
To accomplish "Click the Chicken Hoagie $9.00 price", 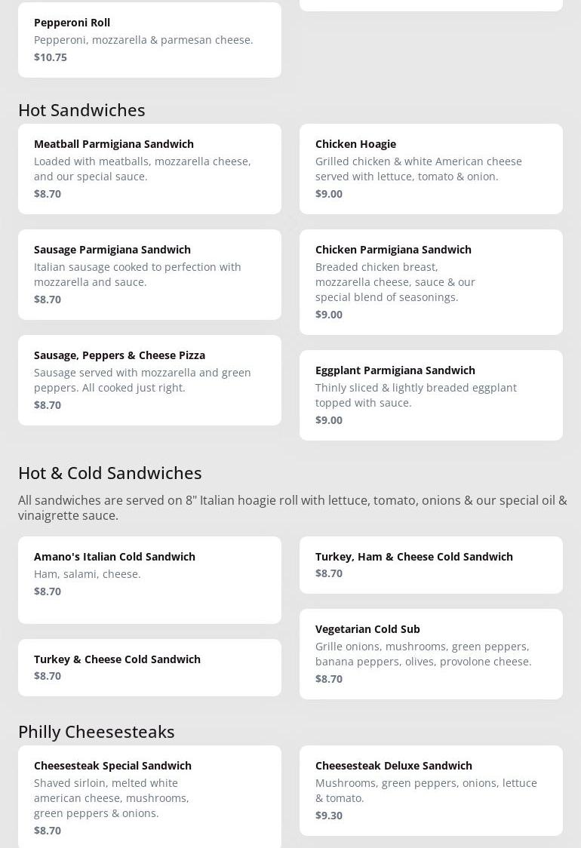I will click(329, 194).
